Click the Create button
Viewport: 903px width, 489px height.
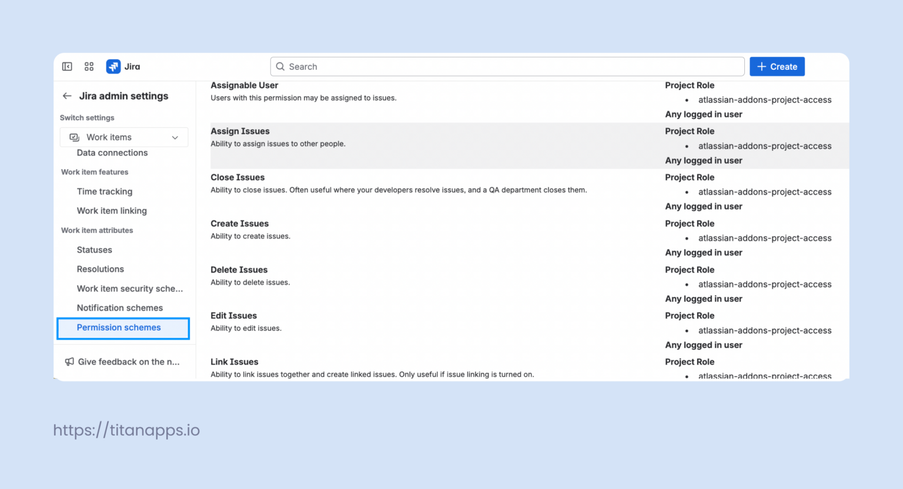[x=777, y=66]
